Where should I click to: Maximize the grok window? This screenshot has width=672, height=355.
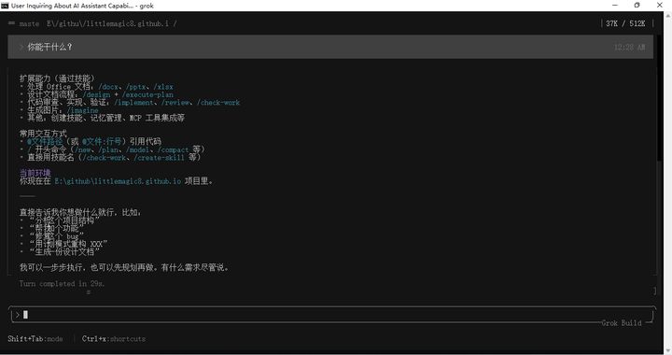637,6
